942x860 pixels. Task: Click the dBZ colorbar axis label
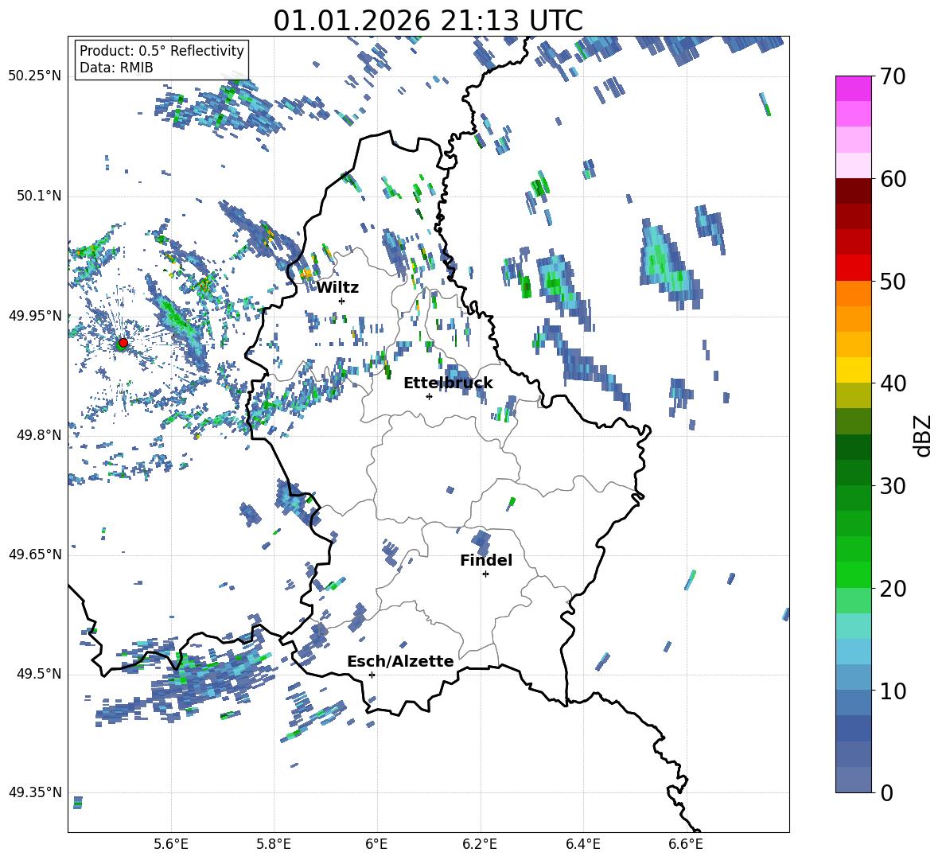pos(923,435)
